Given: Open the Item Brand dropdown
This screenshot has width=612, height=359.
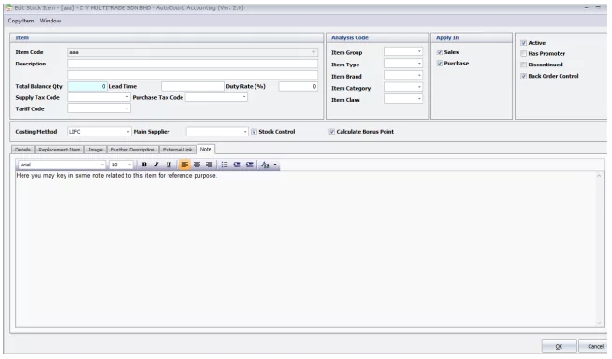Looking at the screenshot, I should click(419, 75).
